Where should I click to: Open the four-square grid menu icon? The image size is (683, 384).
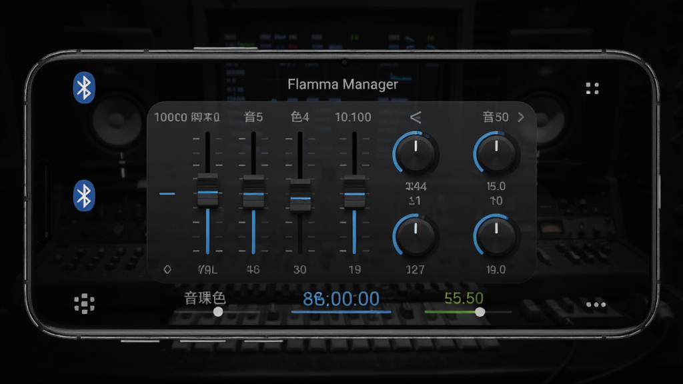coord(592,89)
